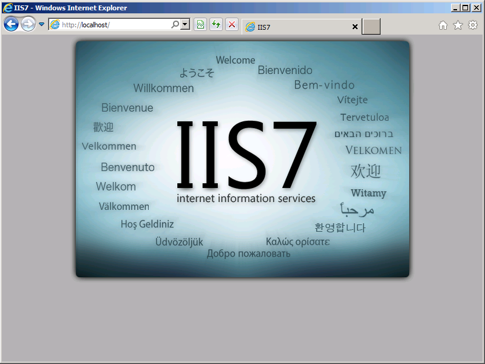
Task: Click the "Добро пожаловать" text
Action: pyautogui.click(x=248, y=254)
